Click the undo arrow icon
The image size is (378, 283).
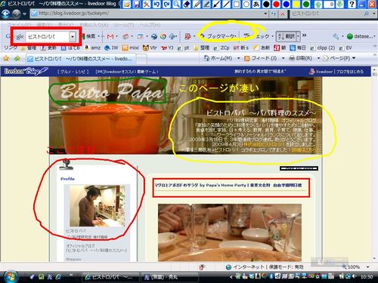click(x=156, y=5)
